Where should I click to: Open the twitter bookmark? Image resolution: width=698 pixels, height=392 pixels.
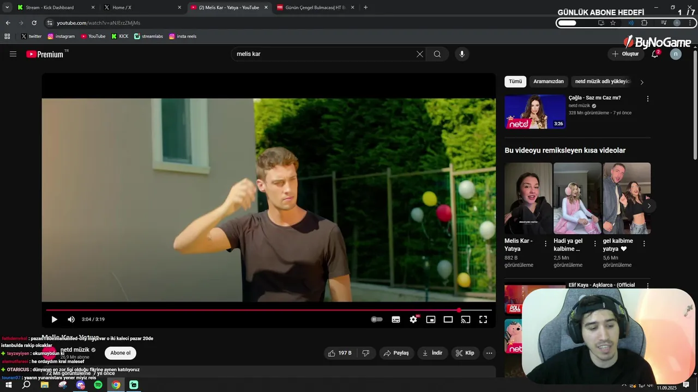point(31,36)
